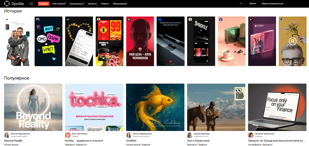Click avatar icon on Wacom Intuos story
Screen dimensions: 309x146
160,19
